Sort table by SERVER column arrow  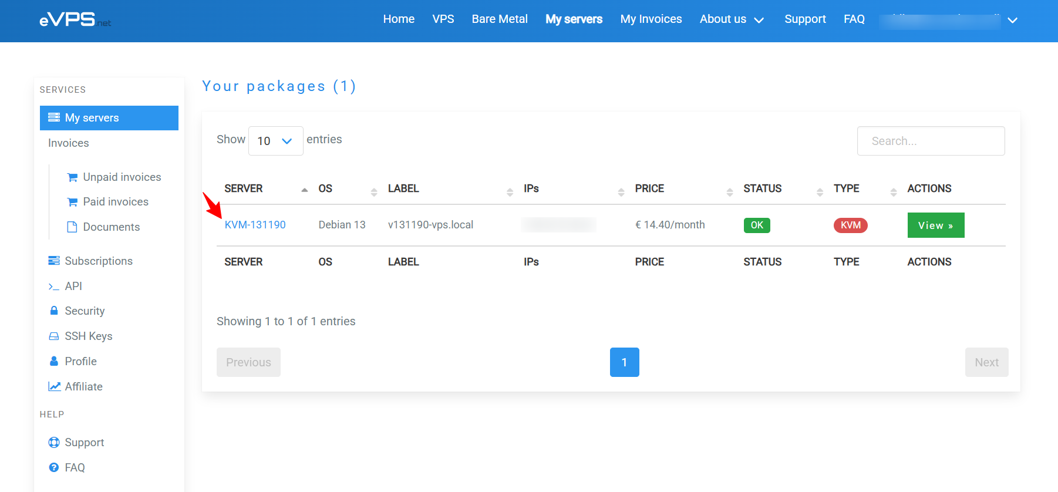[304, 190]
